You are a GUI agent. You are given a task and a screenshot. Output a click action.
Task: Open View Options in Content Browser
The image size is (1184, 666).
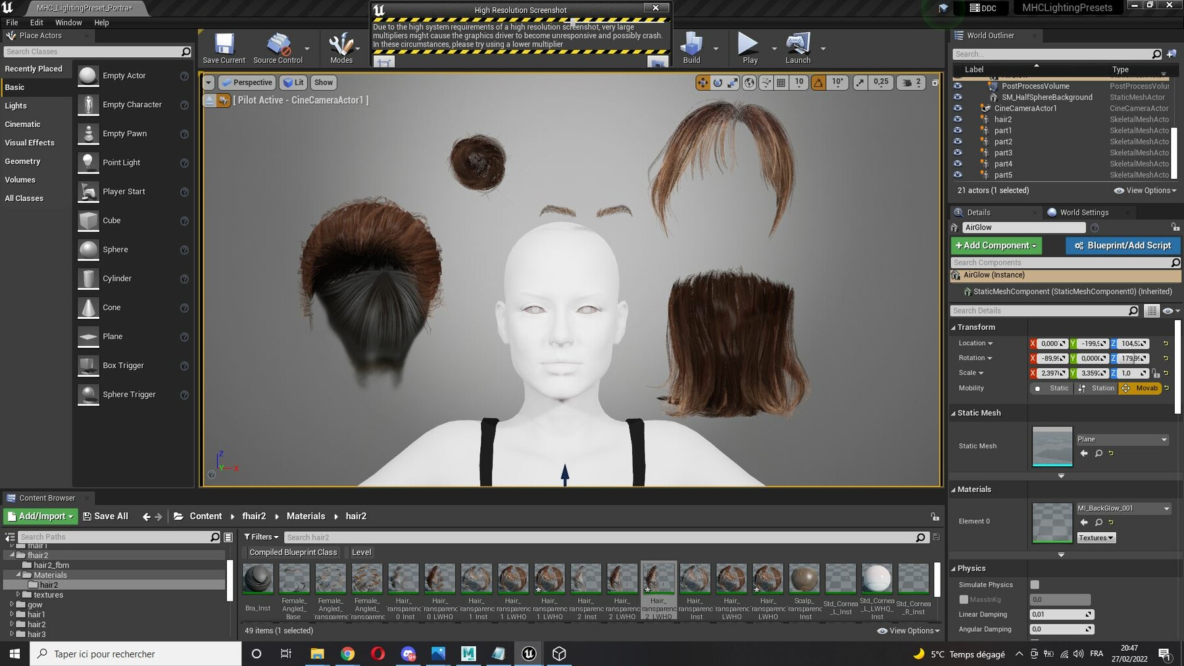[908, 630]
